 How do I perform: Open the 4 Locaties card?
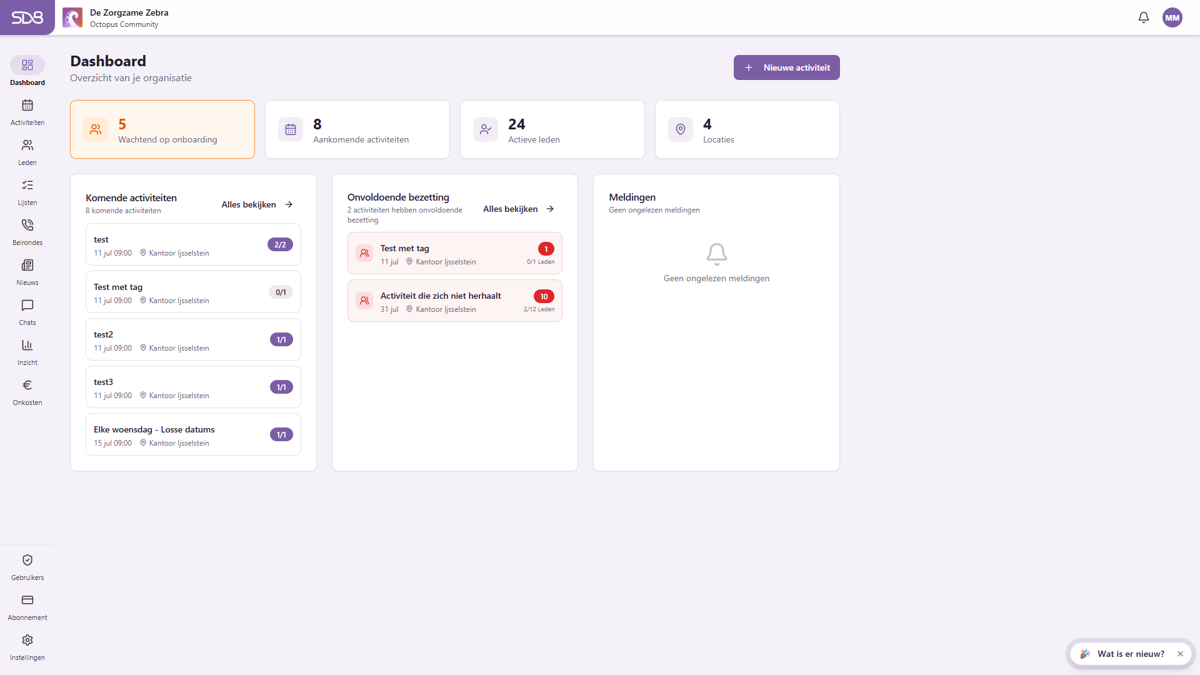tap(747, 129)
